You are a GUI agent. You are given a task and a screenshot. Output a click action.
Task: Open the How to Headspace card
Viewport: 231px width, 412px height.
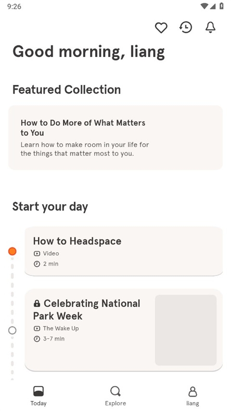point(124,251)
